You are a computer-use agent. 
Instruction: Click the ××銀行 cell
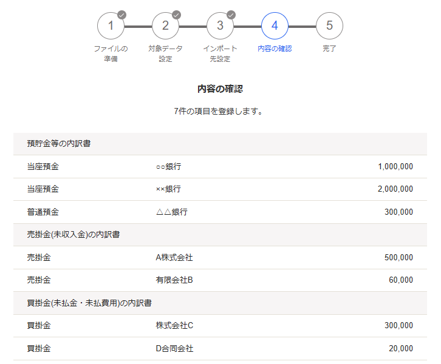168,189
